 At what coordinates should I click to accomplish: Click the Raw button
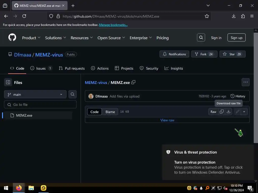coord(213,112)
